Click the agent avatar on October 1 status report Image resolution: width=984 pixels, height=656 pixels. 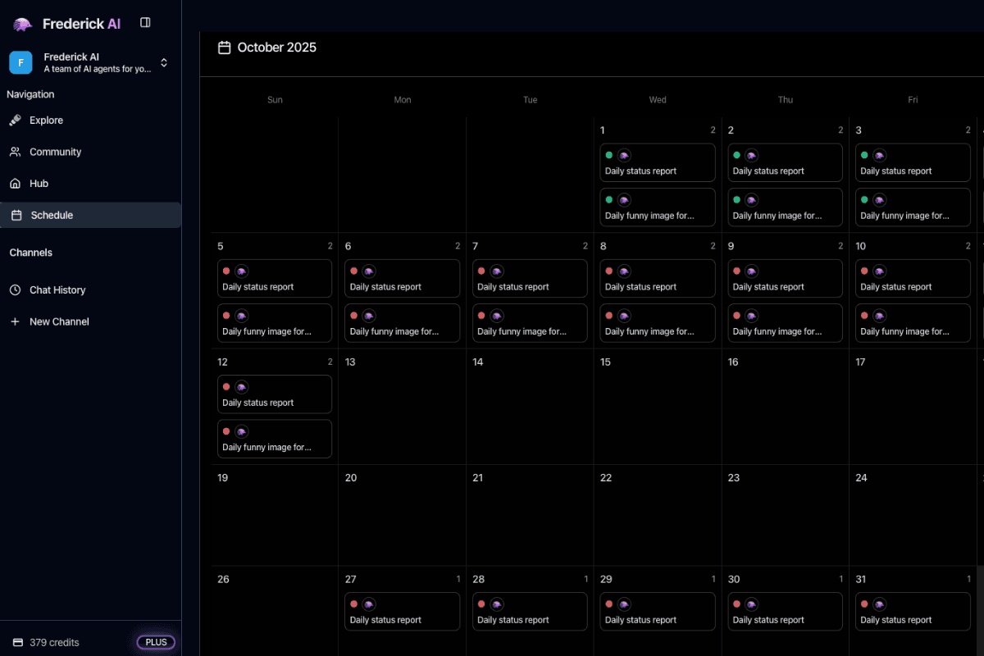624,155
